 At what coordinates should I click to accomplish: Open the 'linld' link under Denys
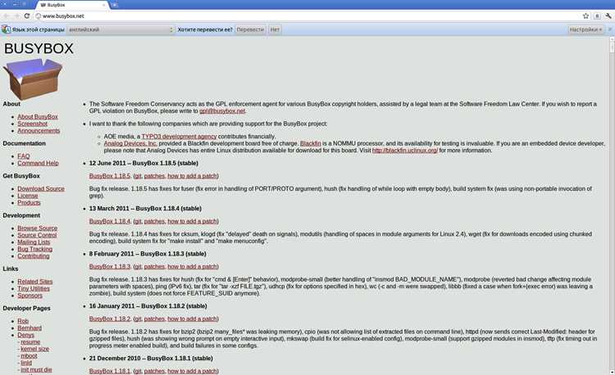pos(26,363)
